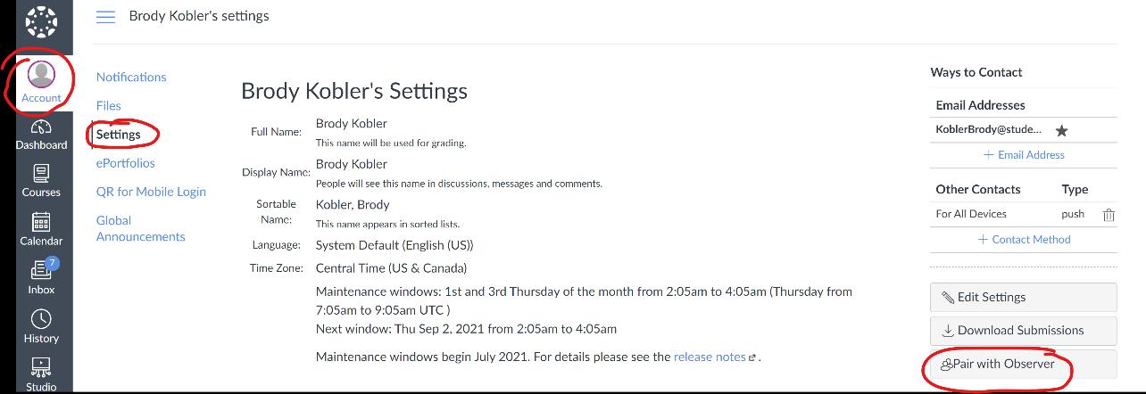Screen dimensions: 1146x394
Task: Open QR for Mobile Login
Action: click(151, 192)
